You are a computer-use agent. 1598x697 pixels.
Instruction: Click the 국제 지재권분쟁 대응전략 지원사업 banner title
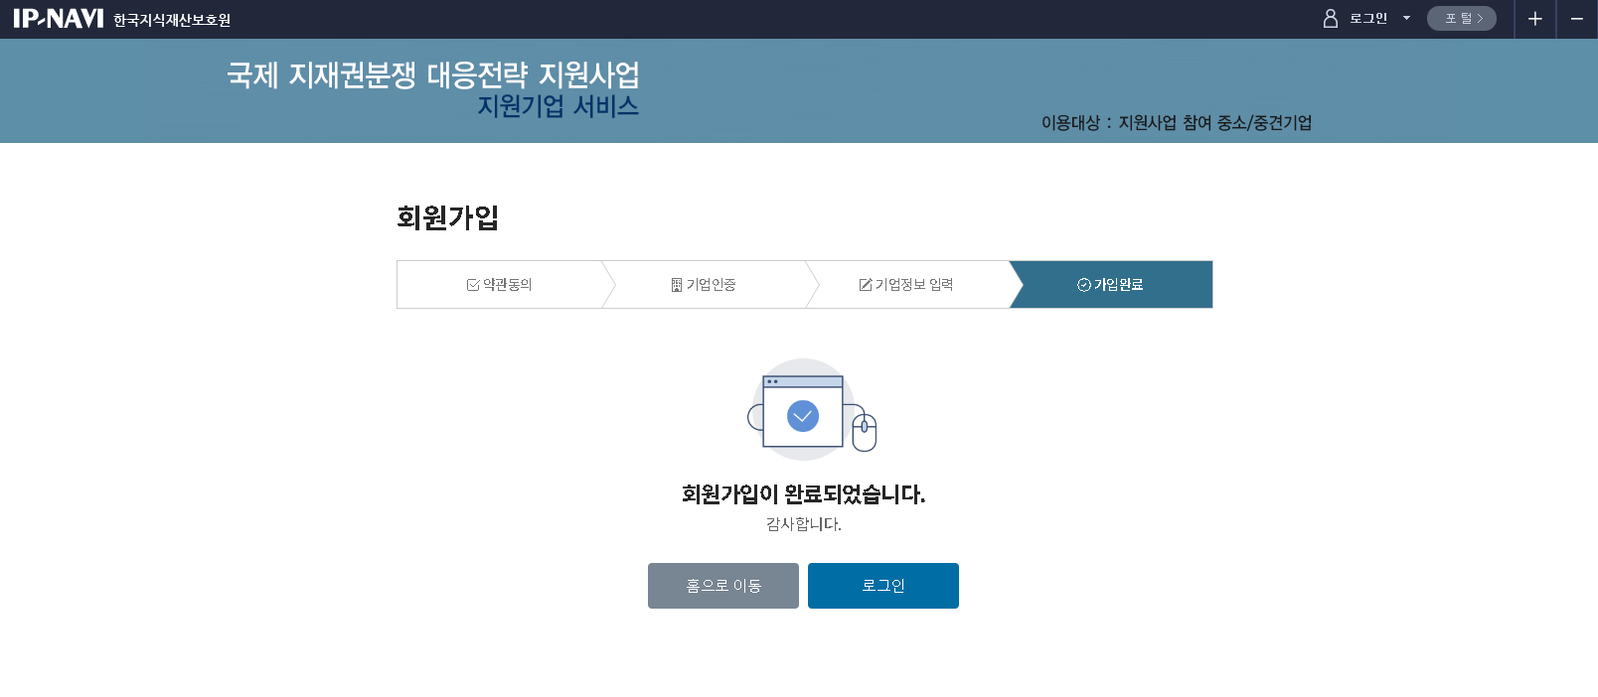click(433, 74)
